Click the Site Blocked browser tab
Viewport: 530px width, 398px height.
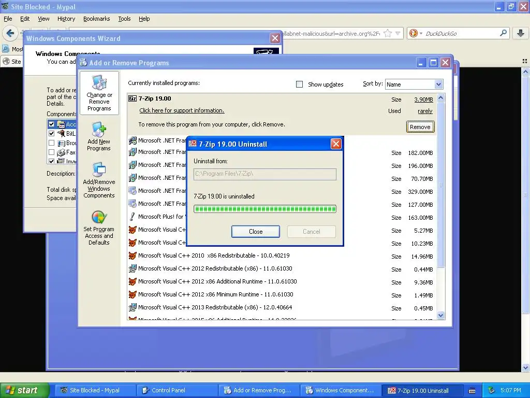12,61
